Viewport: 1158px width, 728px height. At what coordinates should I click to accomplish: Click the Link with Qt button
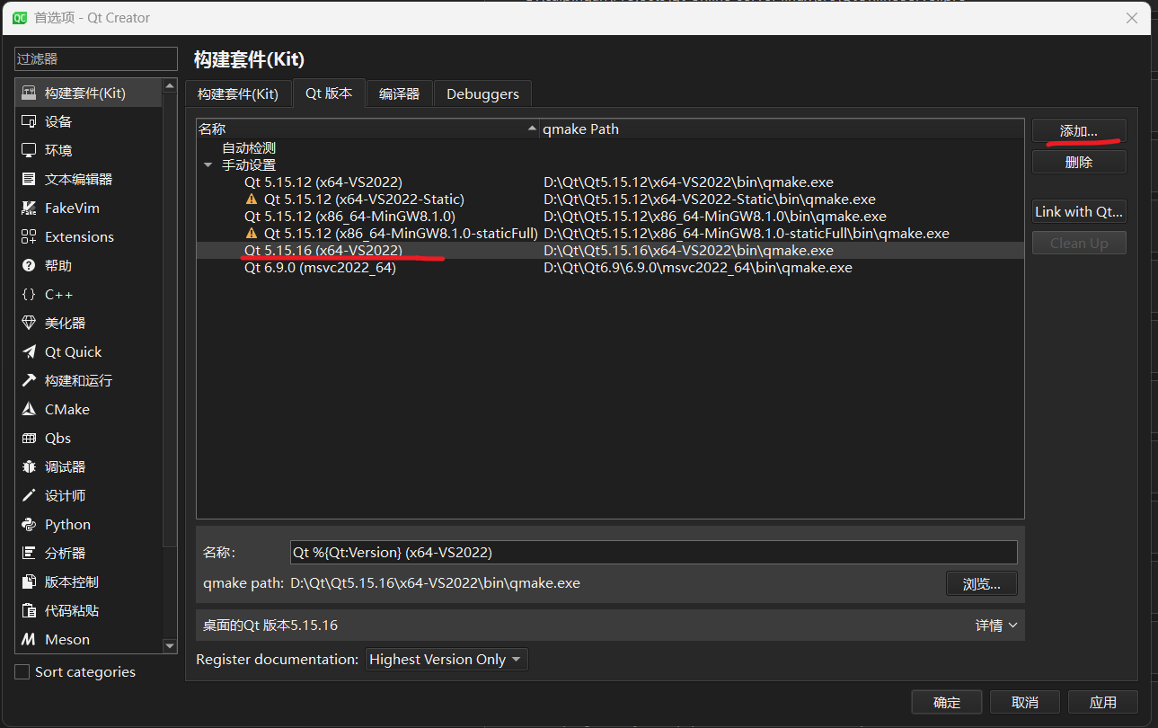point(1078,211)
